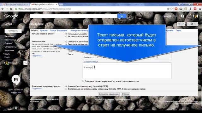Check 'Отвечать только адресатам из моего списка контактов'
The image size is (202, 113).
[x=83, y=81]
